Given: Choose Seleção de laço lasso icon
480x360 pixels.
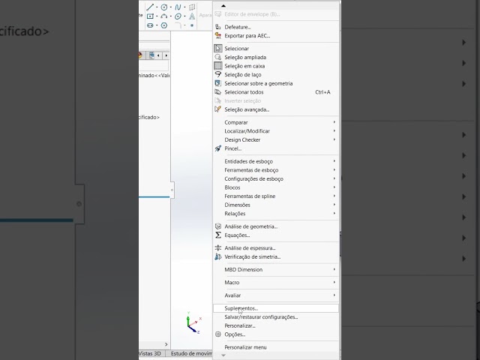Looking at the screenshot, I should (x=218, y=75).
